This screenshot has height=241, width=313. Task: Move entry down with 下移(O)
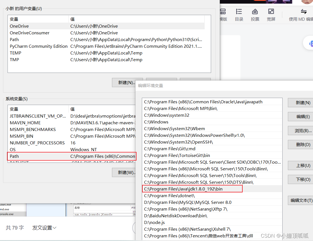click(x=302, y=179)
